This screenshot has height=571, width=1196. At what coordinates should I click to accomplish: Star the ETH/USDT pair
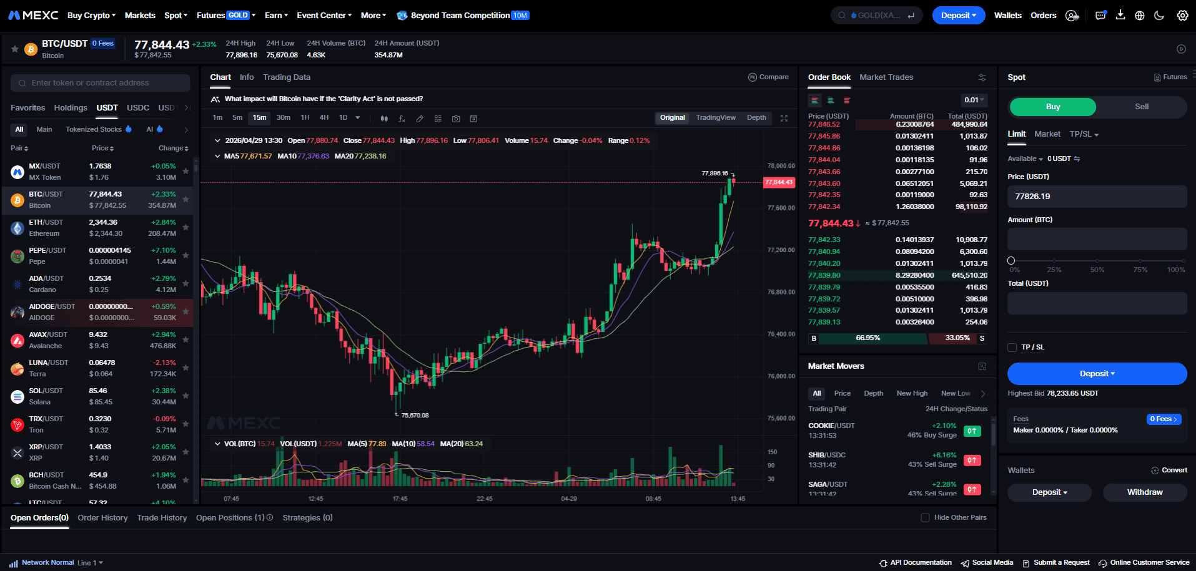[185, 228]
